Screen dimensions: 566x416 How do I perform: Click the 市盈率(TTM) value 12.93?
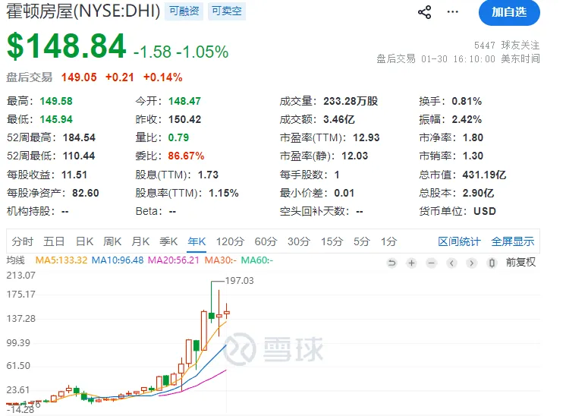point(366,137)
